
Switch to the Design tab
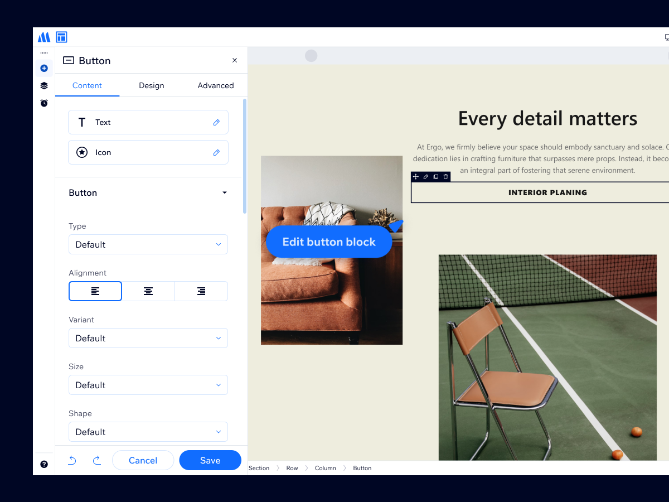coord(152,85)
